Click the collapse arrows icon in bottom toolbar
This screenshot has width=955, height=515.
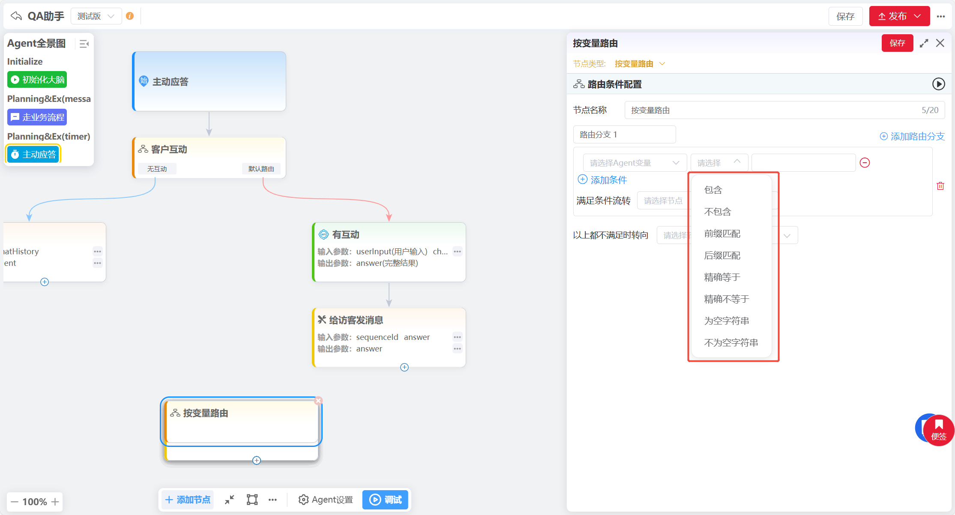coord(230,500)
